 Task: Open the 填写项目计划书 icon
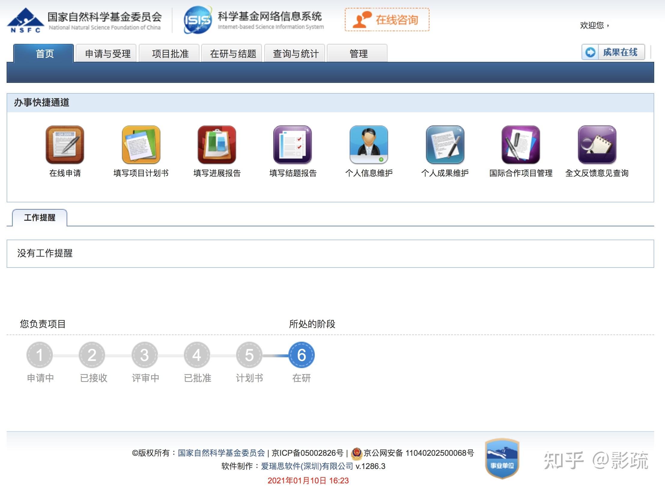(x=141, y=145)
